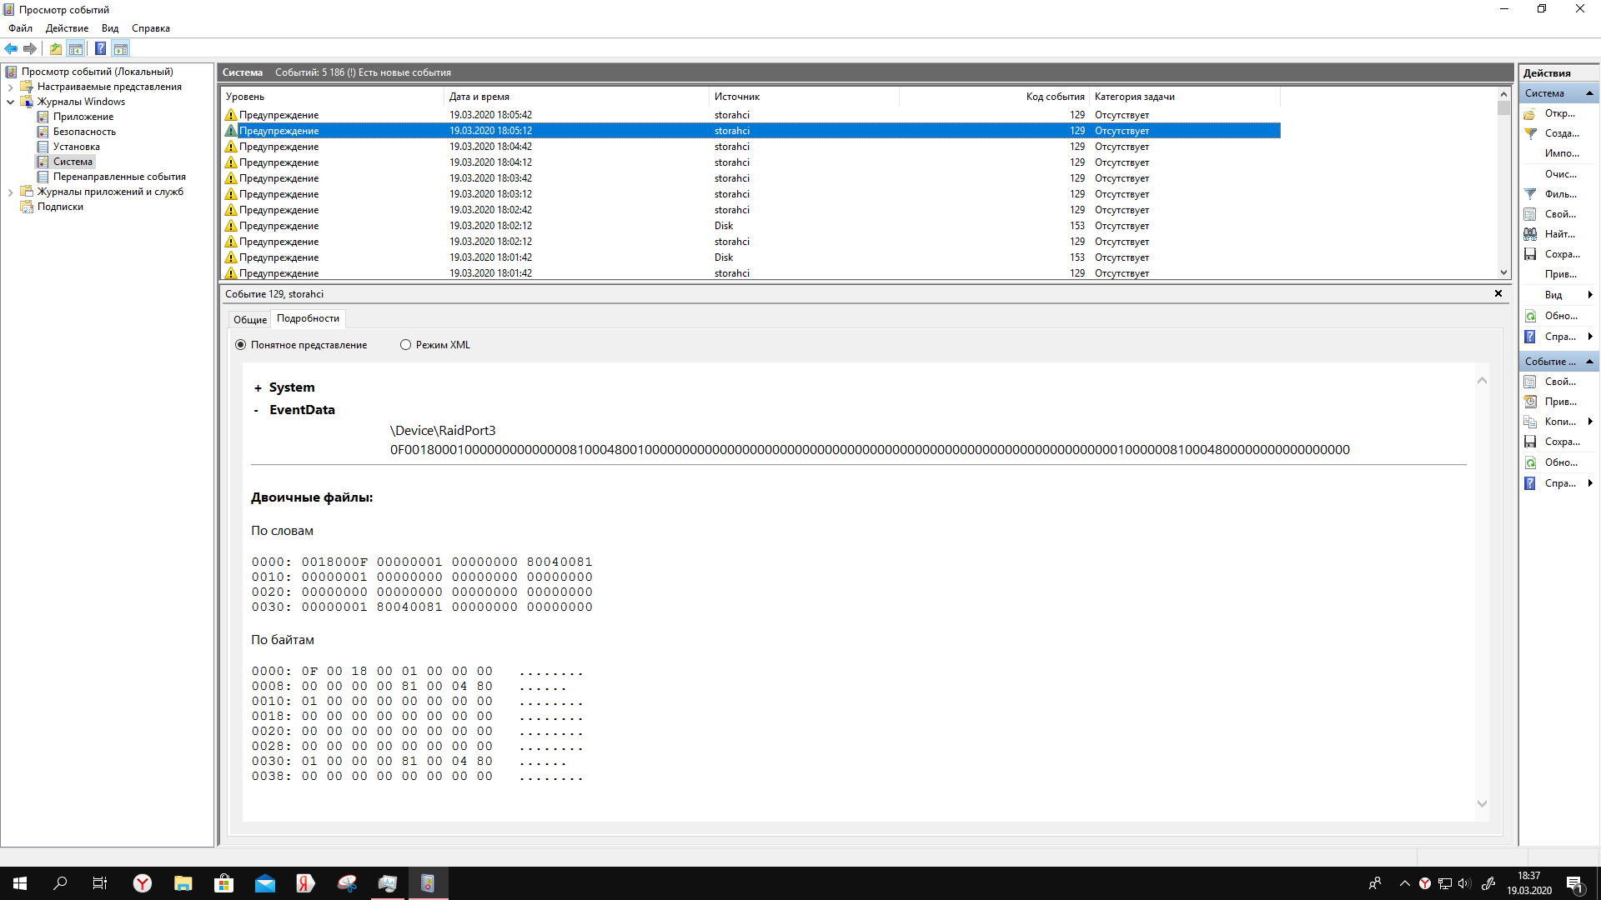1601x900 pixels.
Task: Open Установка log in tree
Action: pyautogui.click(x=75, y=147)
